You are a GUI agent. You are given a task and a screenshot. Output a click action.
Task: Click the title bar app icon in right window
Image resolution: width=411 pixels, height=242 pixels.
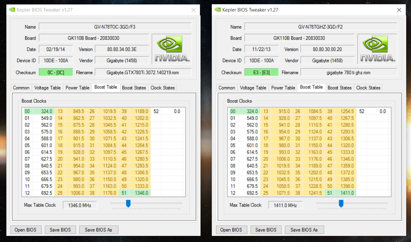(x=217, y=10)
